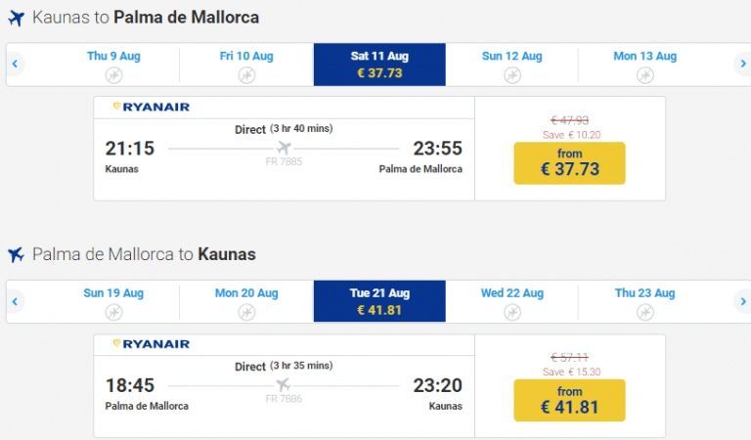This screenshot has height=440, width=751.
Task: Click the FR 7885 flight number plane icon
Action: pyautogui.click(x=284, y=148)
